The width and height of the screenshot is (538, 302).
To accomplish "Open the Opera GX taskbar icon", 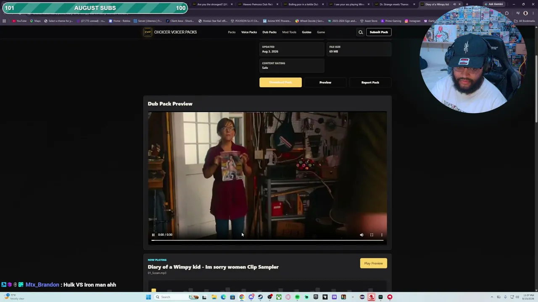I will pyautogui.click(x=288, y=297).
